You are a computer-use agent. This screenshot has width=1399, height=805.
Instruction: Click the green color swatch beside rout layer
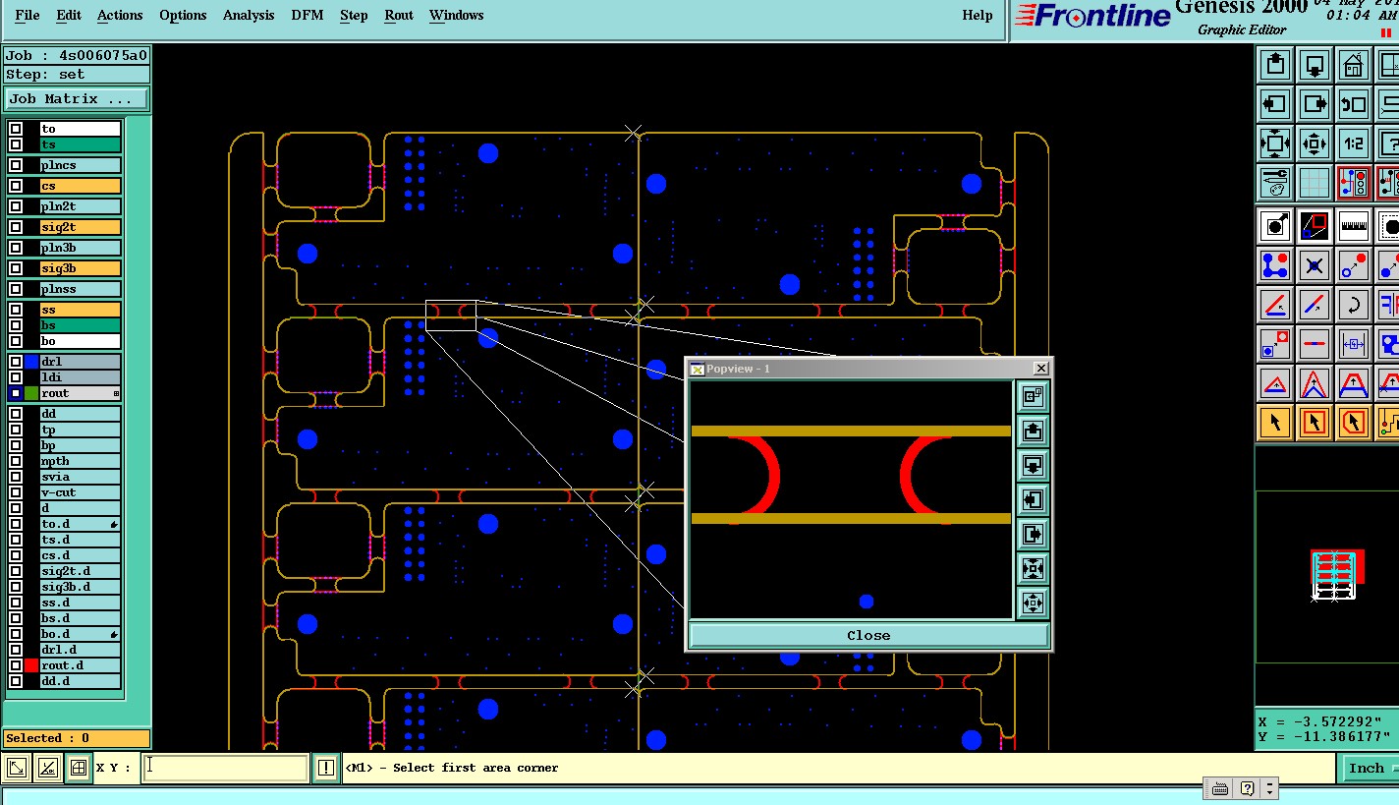click(31, 393)
